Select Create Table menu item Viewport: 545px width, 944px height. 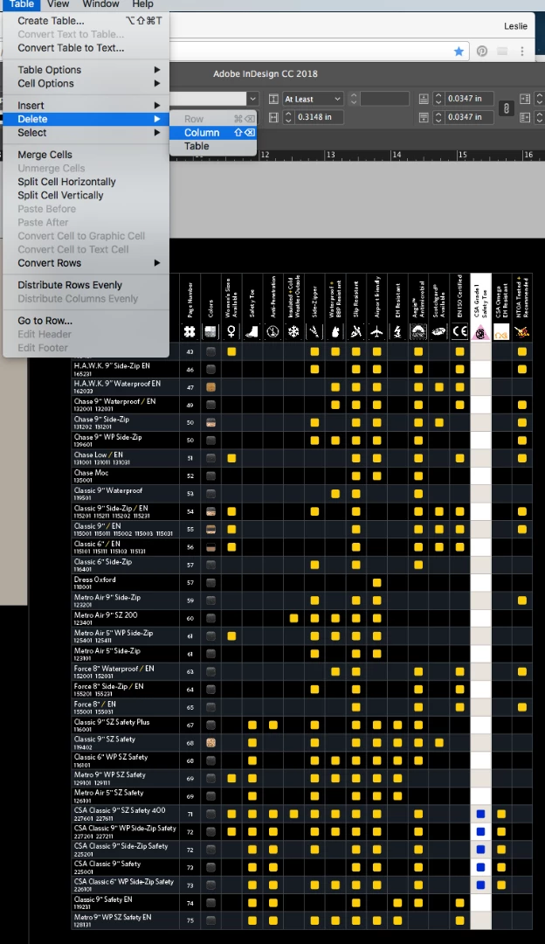(86, 20)
